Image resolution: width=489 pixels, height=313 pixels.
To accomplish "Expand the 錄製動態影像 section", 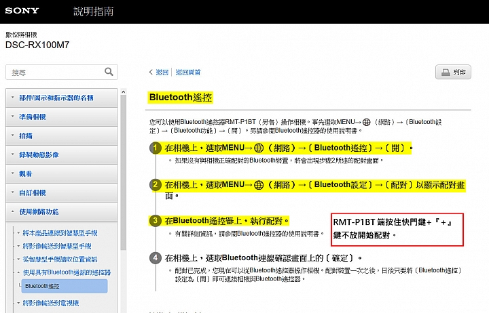I will [x=61, y=154].
